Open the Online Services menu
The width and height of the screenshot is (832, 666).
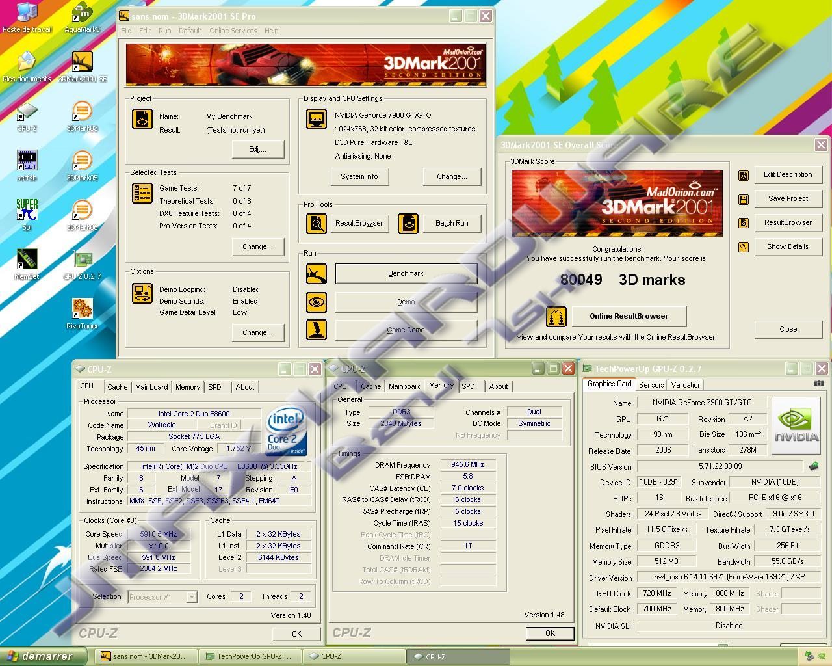click(233, 31)
